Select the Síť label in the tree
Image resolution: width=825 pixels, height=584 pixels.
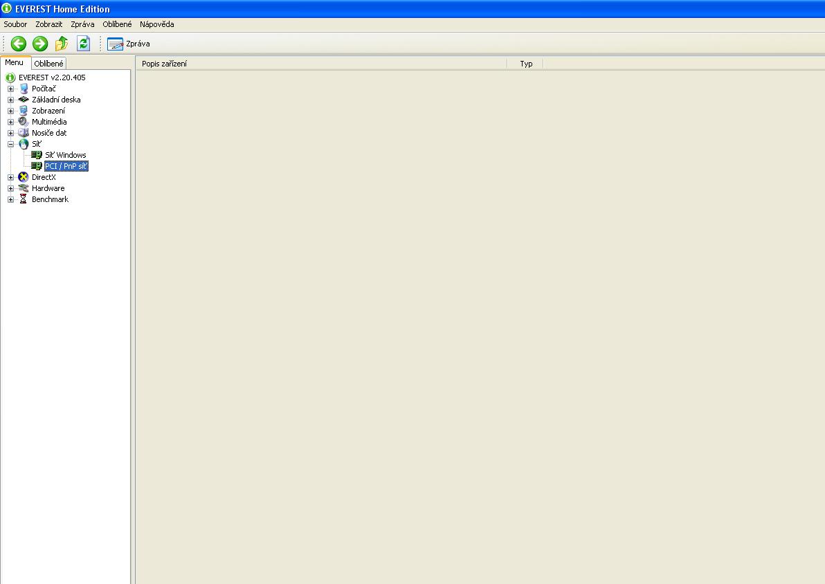point(36,144)
